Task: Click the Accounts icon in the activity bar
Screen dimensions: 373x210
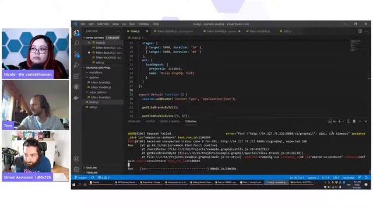Action: click(76, 158)
